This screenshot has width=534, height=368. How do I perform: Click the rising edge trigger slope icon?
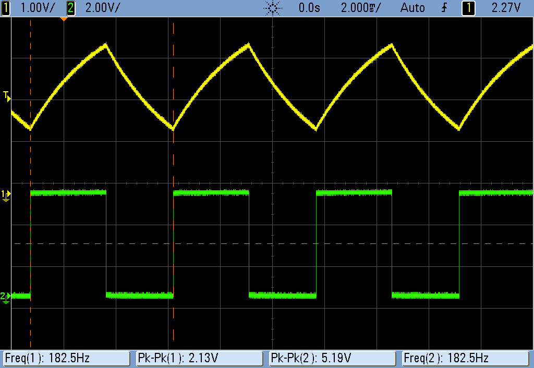(x=444, y=8)
